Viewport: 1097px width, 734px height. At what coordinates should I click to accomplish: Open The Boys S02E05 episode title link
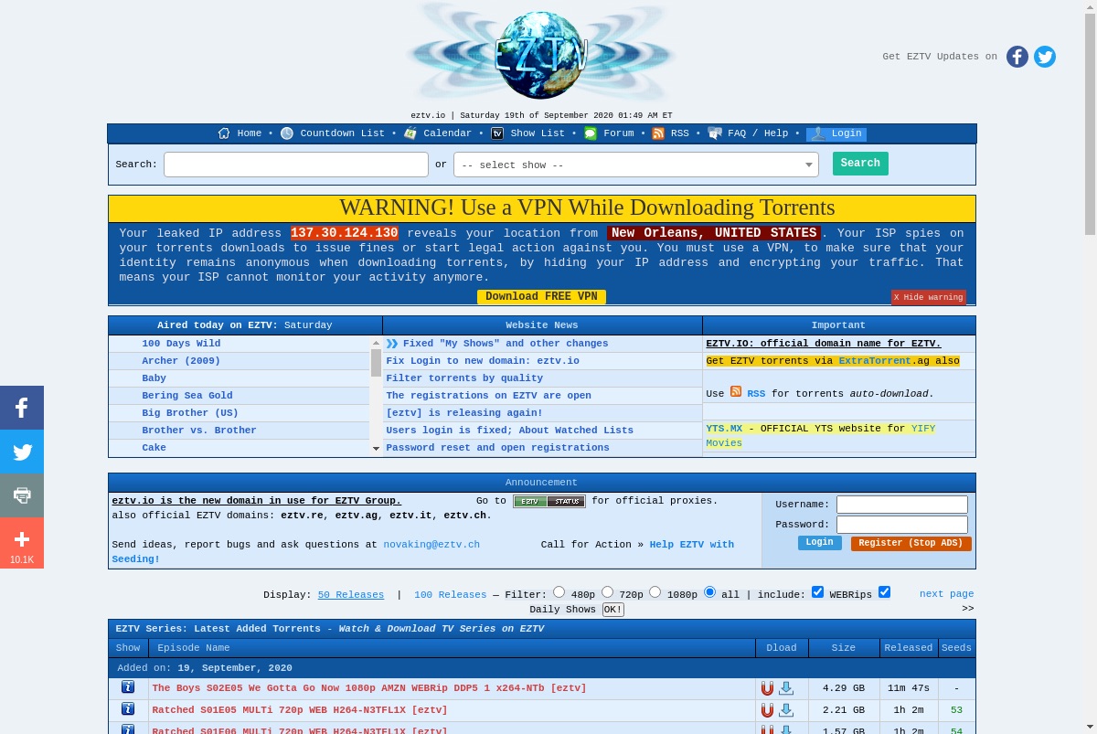point(369,688)
